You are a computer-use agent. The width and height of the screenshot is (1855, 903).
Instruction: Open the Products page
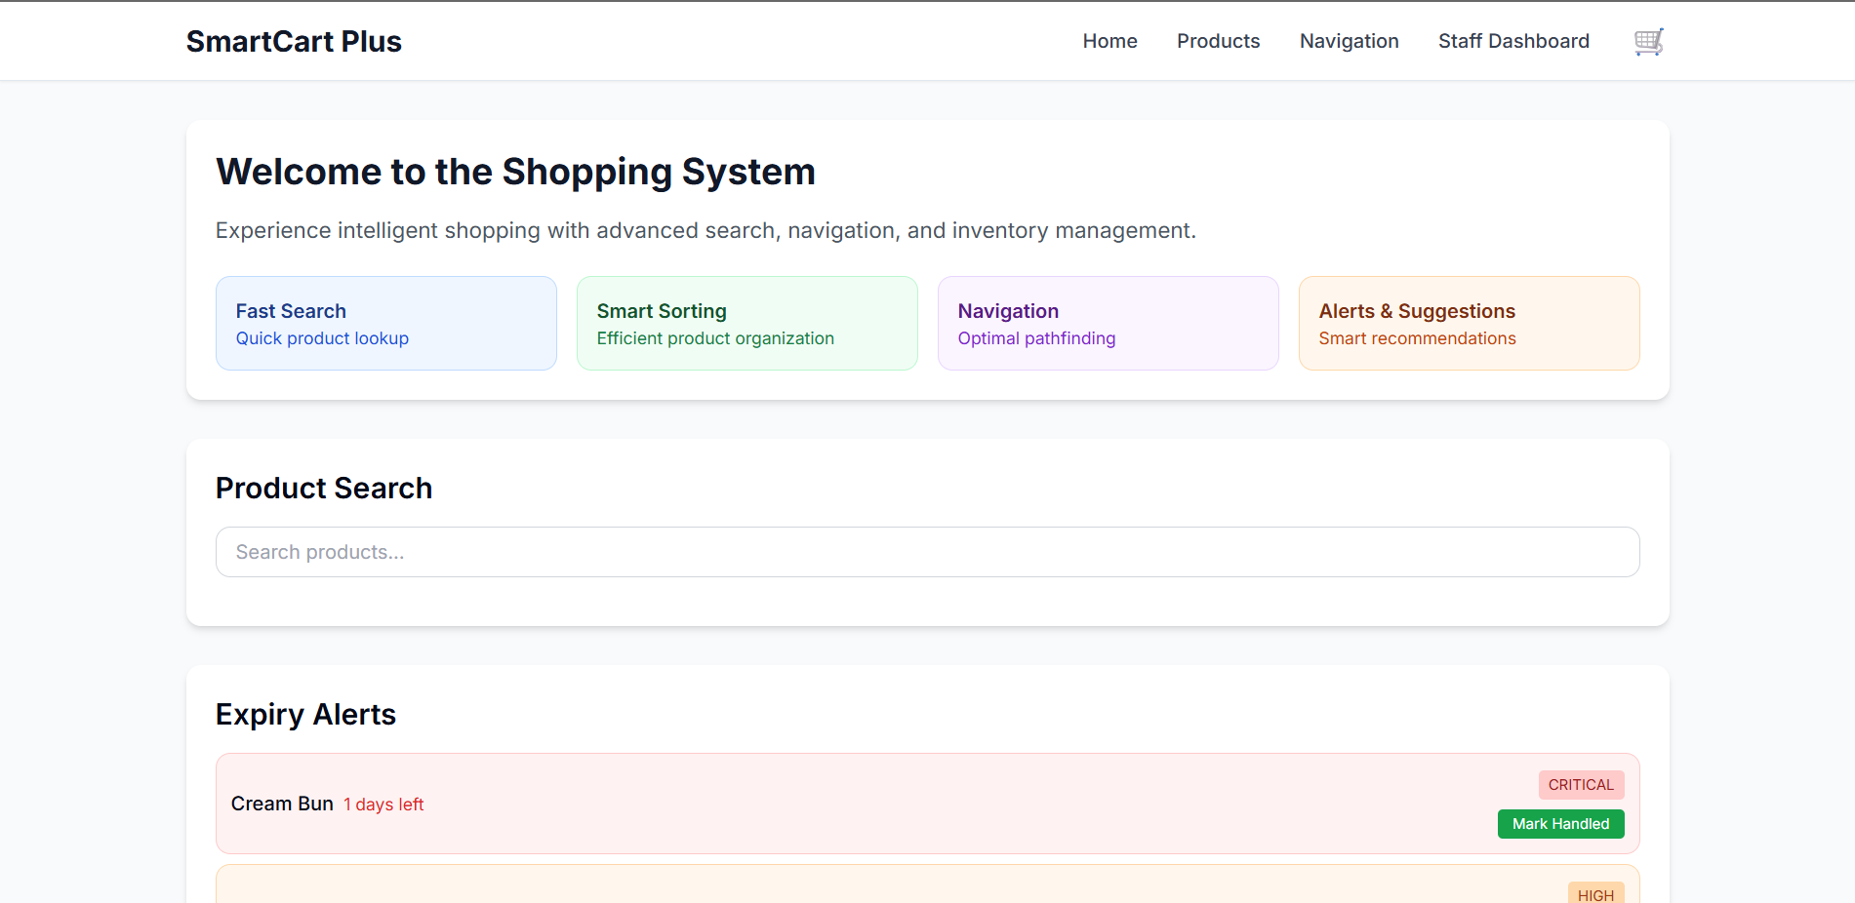tap(1218, 41)
